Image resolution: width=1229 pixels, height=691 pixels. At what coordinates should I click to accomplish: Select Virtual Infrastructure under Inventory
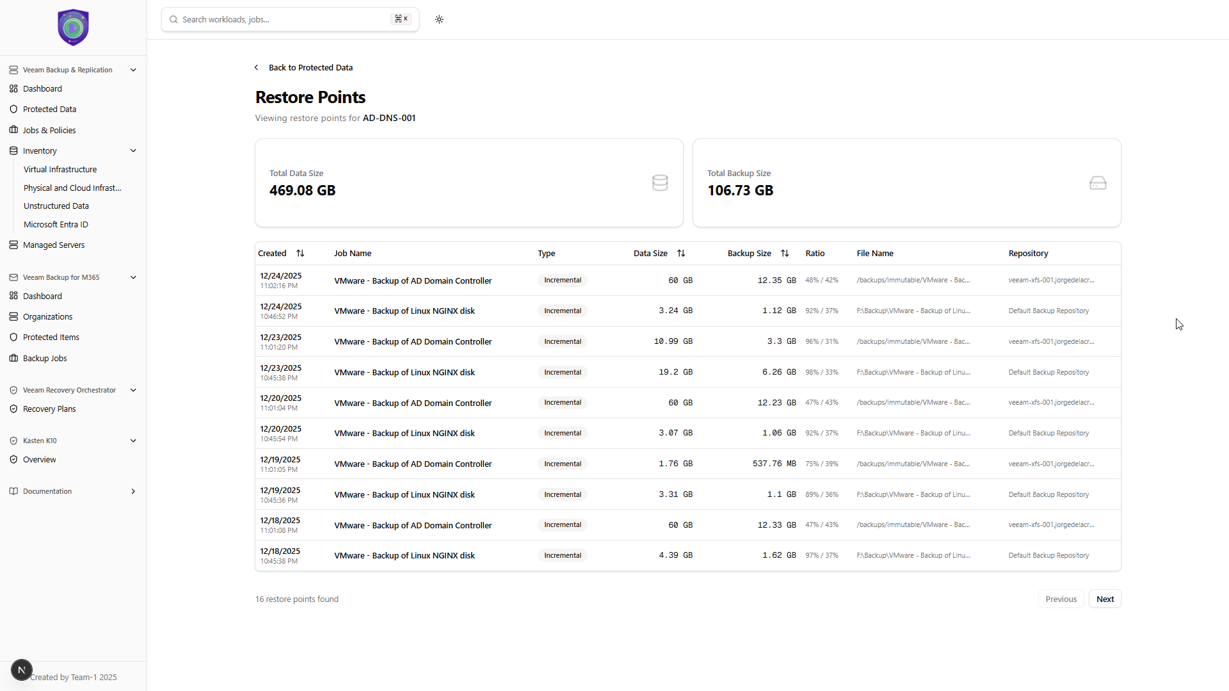(60, 169)
